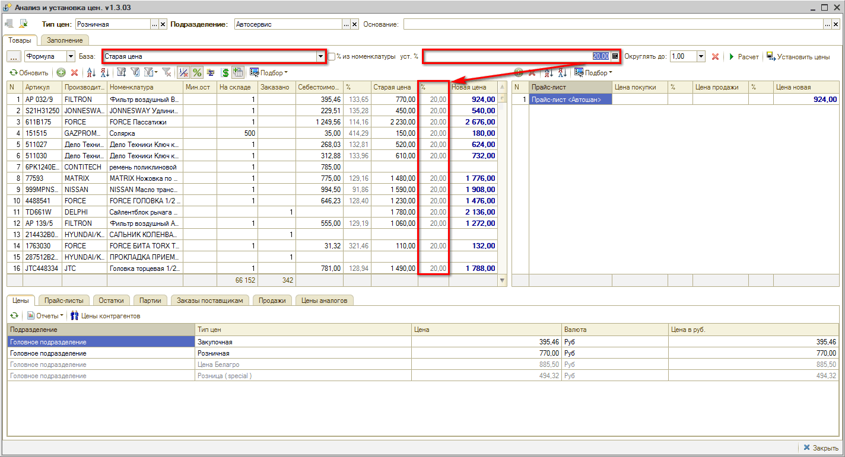The height and width of the screenshot is (457, 845).
Task: Open the Подразделение selection ellipsis button
Action: click(x=347, y=24)
